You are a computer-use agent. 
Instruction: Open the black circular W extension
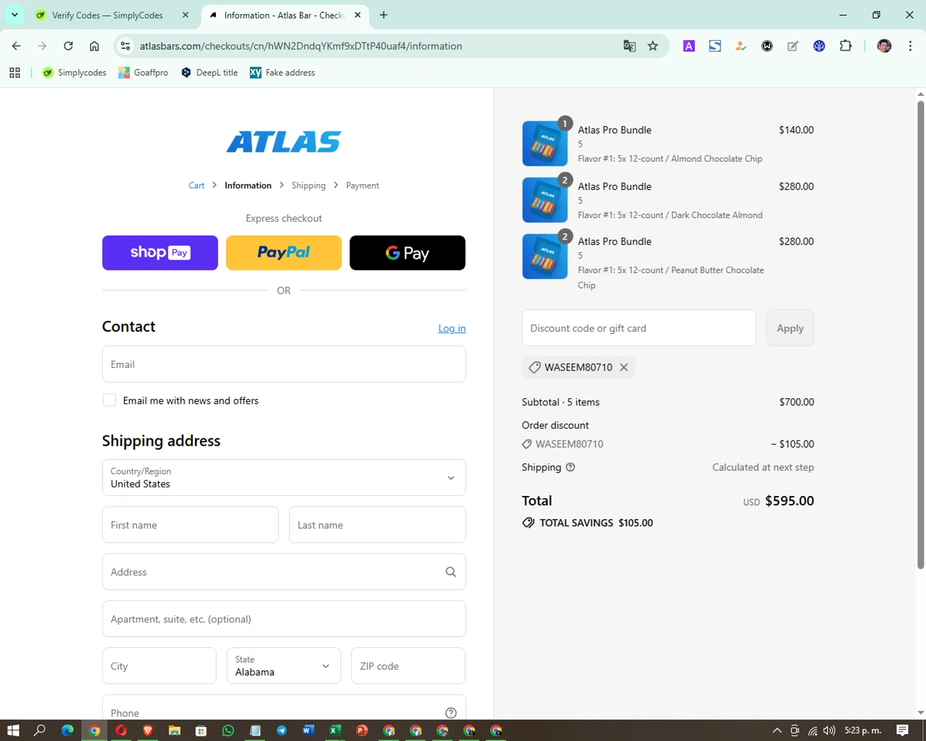click(x=767, y=46)
